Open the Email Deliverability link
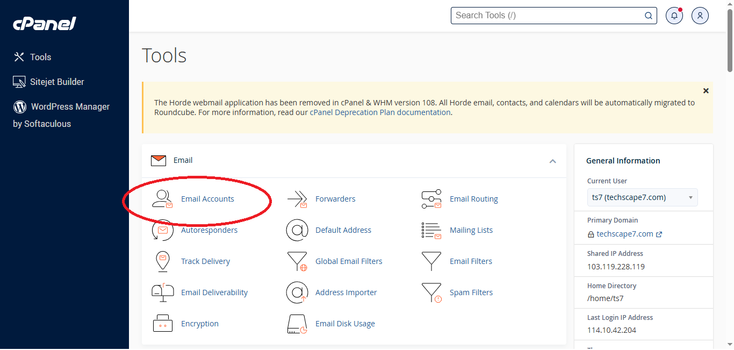The image size is (734, 350). coord(214,292)
